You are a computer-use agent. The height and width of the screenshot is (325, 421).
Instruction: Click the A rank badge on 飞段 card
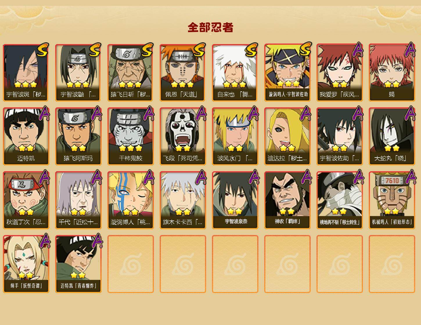click(x=201, y=113)
